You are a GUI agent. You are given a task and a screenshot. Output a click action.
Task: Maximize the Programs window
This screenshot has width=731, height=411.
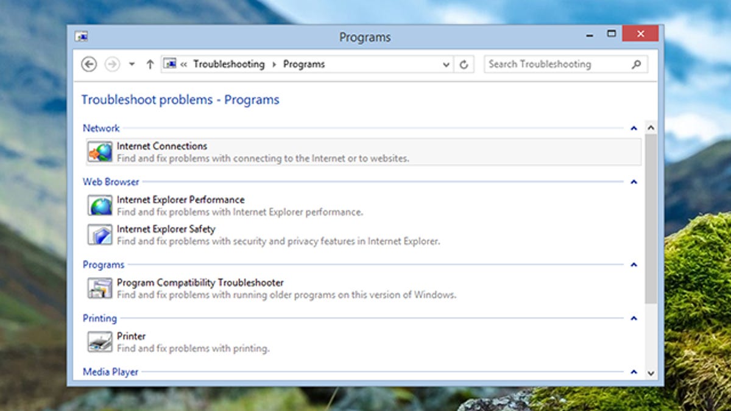coord(612,33)
